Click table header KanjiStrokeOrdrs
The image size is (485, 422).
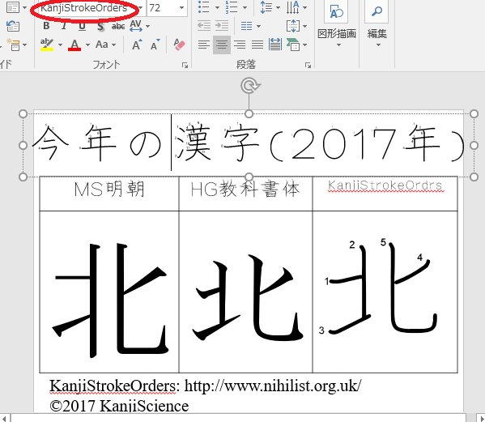click(385, 185)
